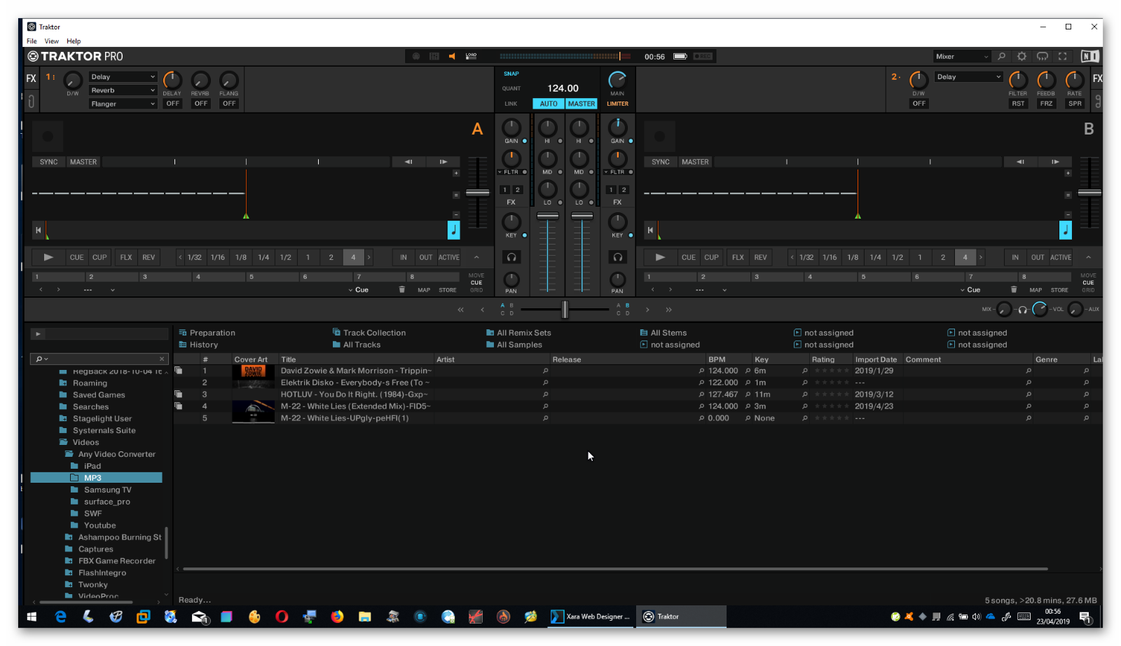The height and width of the screenshot is (646, 1121).
Task: Open Traktor preferences with the gear icon
Action: click(1020, 56)
